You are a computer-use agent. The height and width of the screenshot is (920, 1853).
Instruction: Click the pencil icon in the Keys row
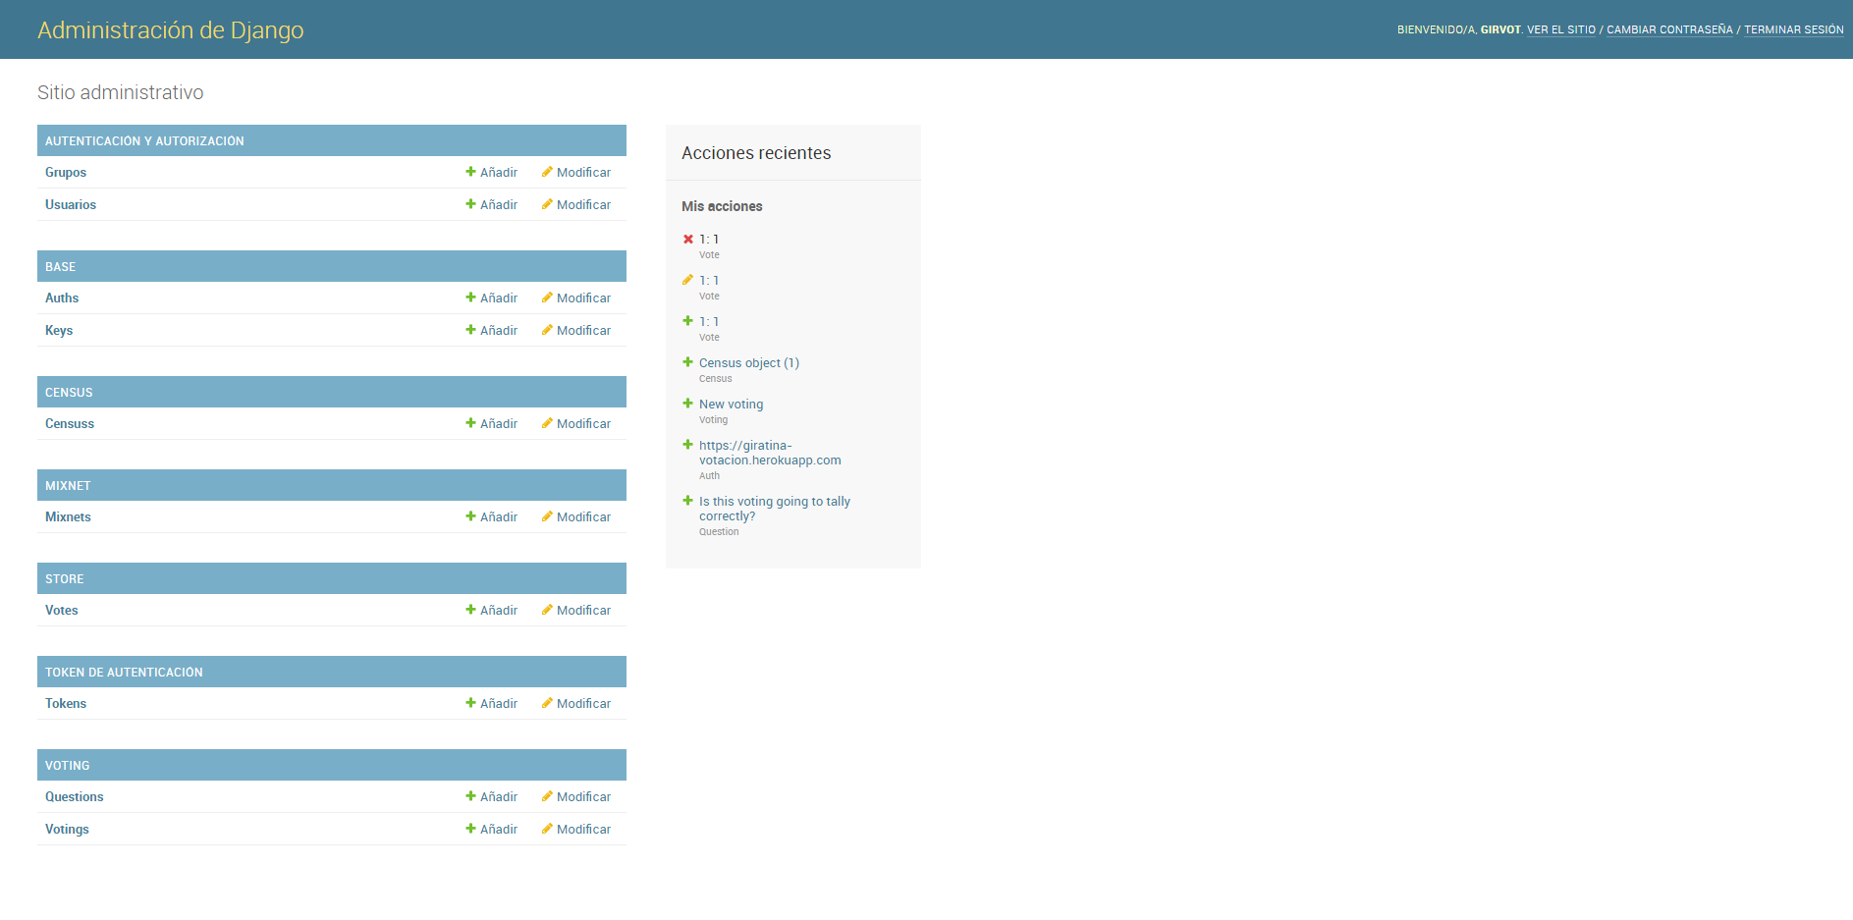click(x=547, y=330)
